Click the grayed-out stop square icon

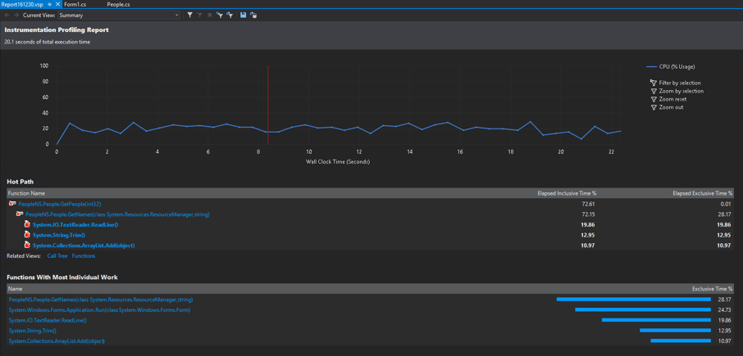(x=209, y=15)
